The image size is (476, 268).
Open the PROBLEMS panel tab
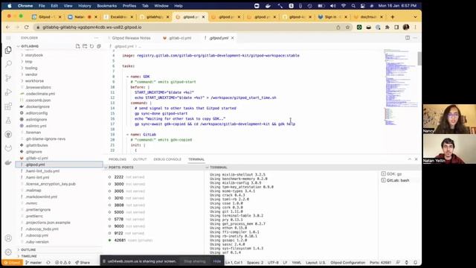tap(118, 159)
